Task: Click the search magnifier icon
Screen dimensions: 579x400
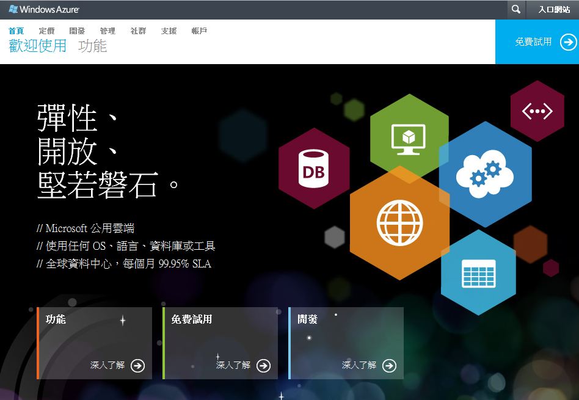Action: tap(516, 9)
